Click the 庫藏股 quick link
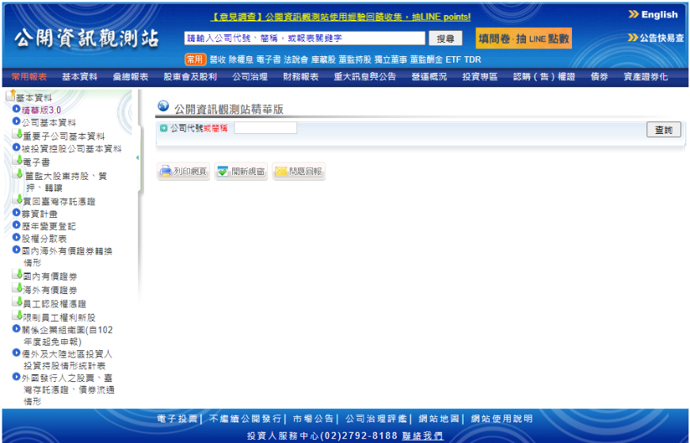This screenshot has height=443, width=690. point(323,59)
